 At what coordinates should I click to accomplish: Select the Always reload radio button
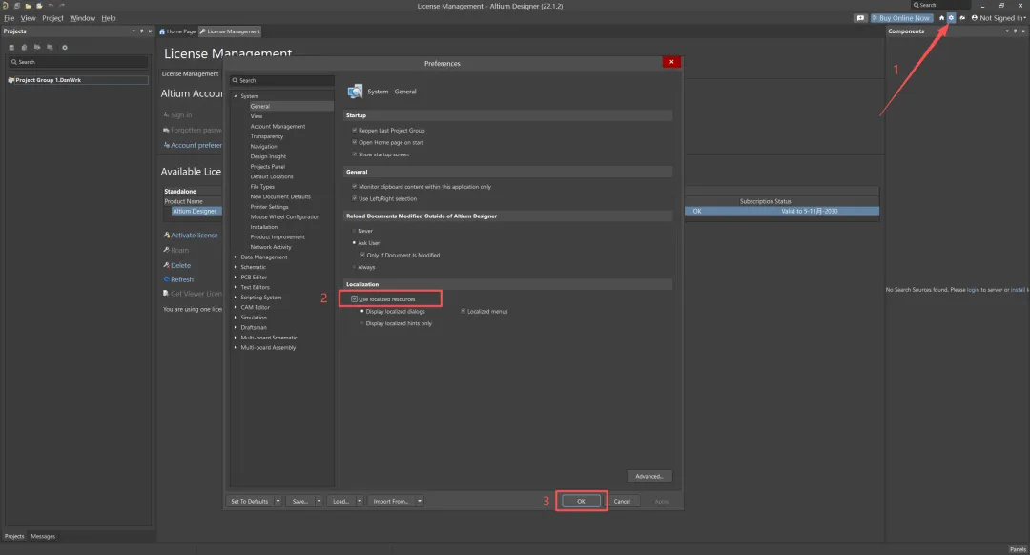[354, 267]
